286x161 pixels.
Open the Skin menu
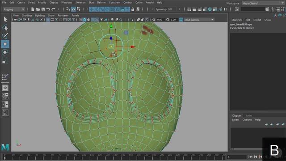(91, 3)
